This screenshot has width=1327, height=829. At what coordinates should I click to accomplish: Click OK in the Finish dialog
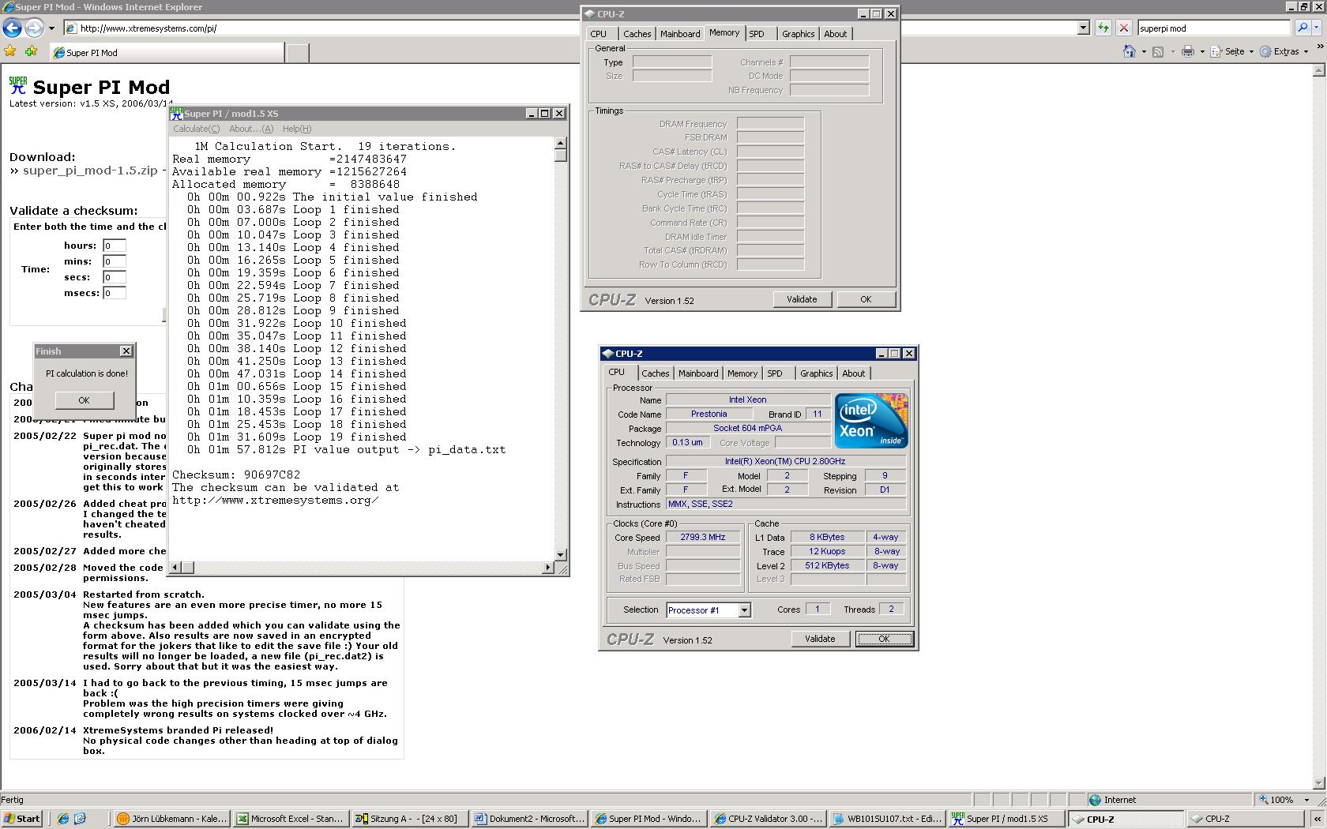(x=84, y=400)
